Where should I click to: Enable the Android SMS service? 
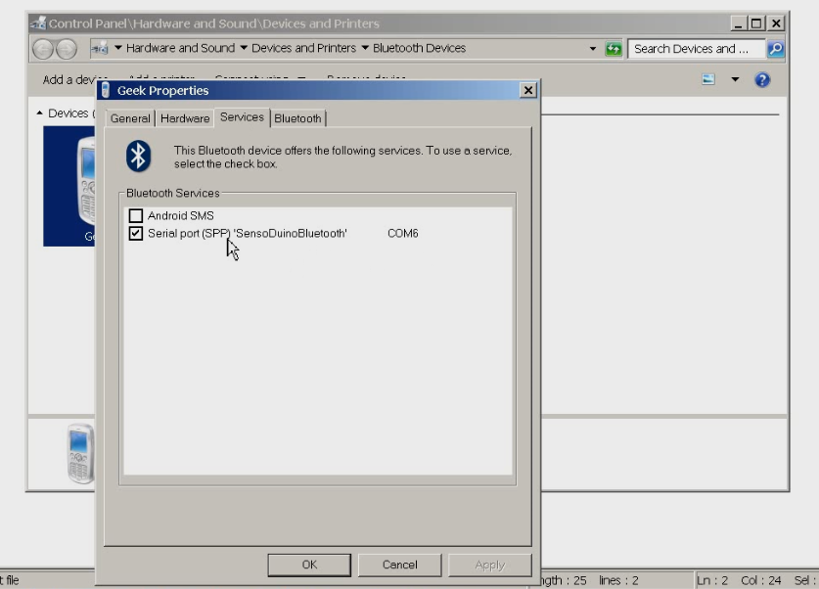(x=134, y=213)
